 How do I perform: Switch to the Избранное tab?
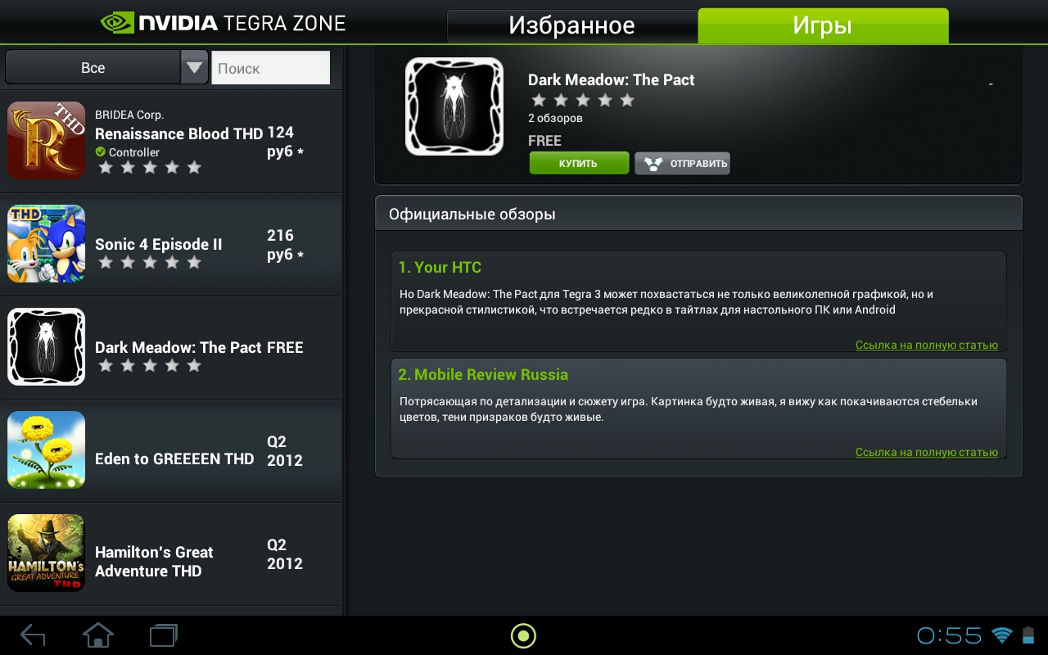(x=571, y=25)
